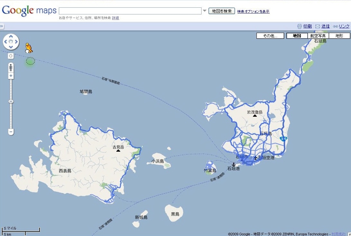Click the Street View pegman on zoom bar
This screenshot has width=351, height=236.
11,67
